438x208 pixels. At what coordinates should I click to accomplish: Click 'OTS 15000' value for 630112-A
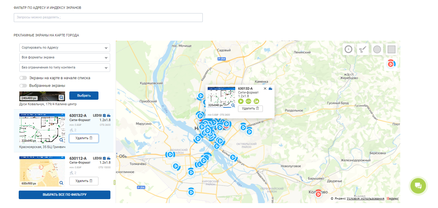(x=105, y=167)
